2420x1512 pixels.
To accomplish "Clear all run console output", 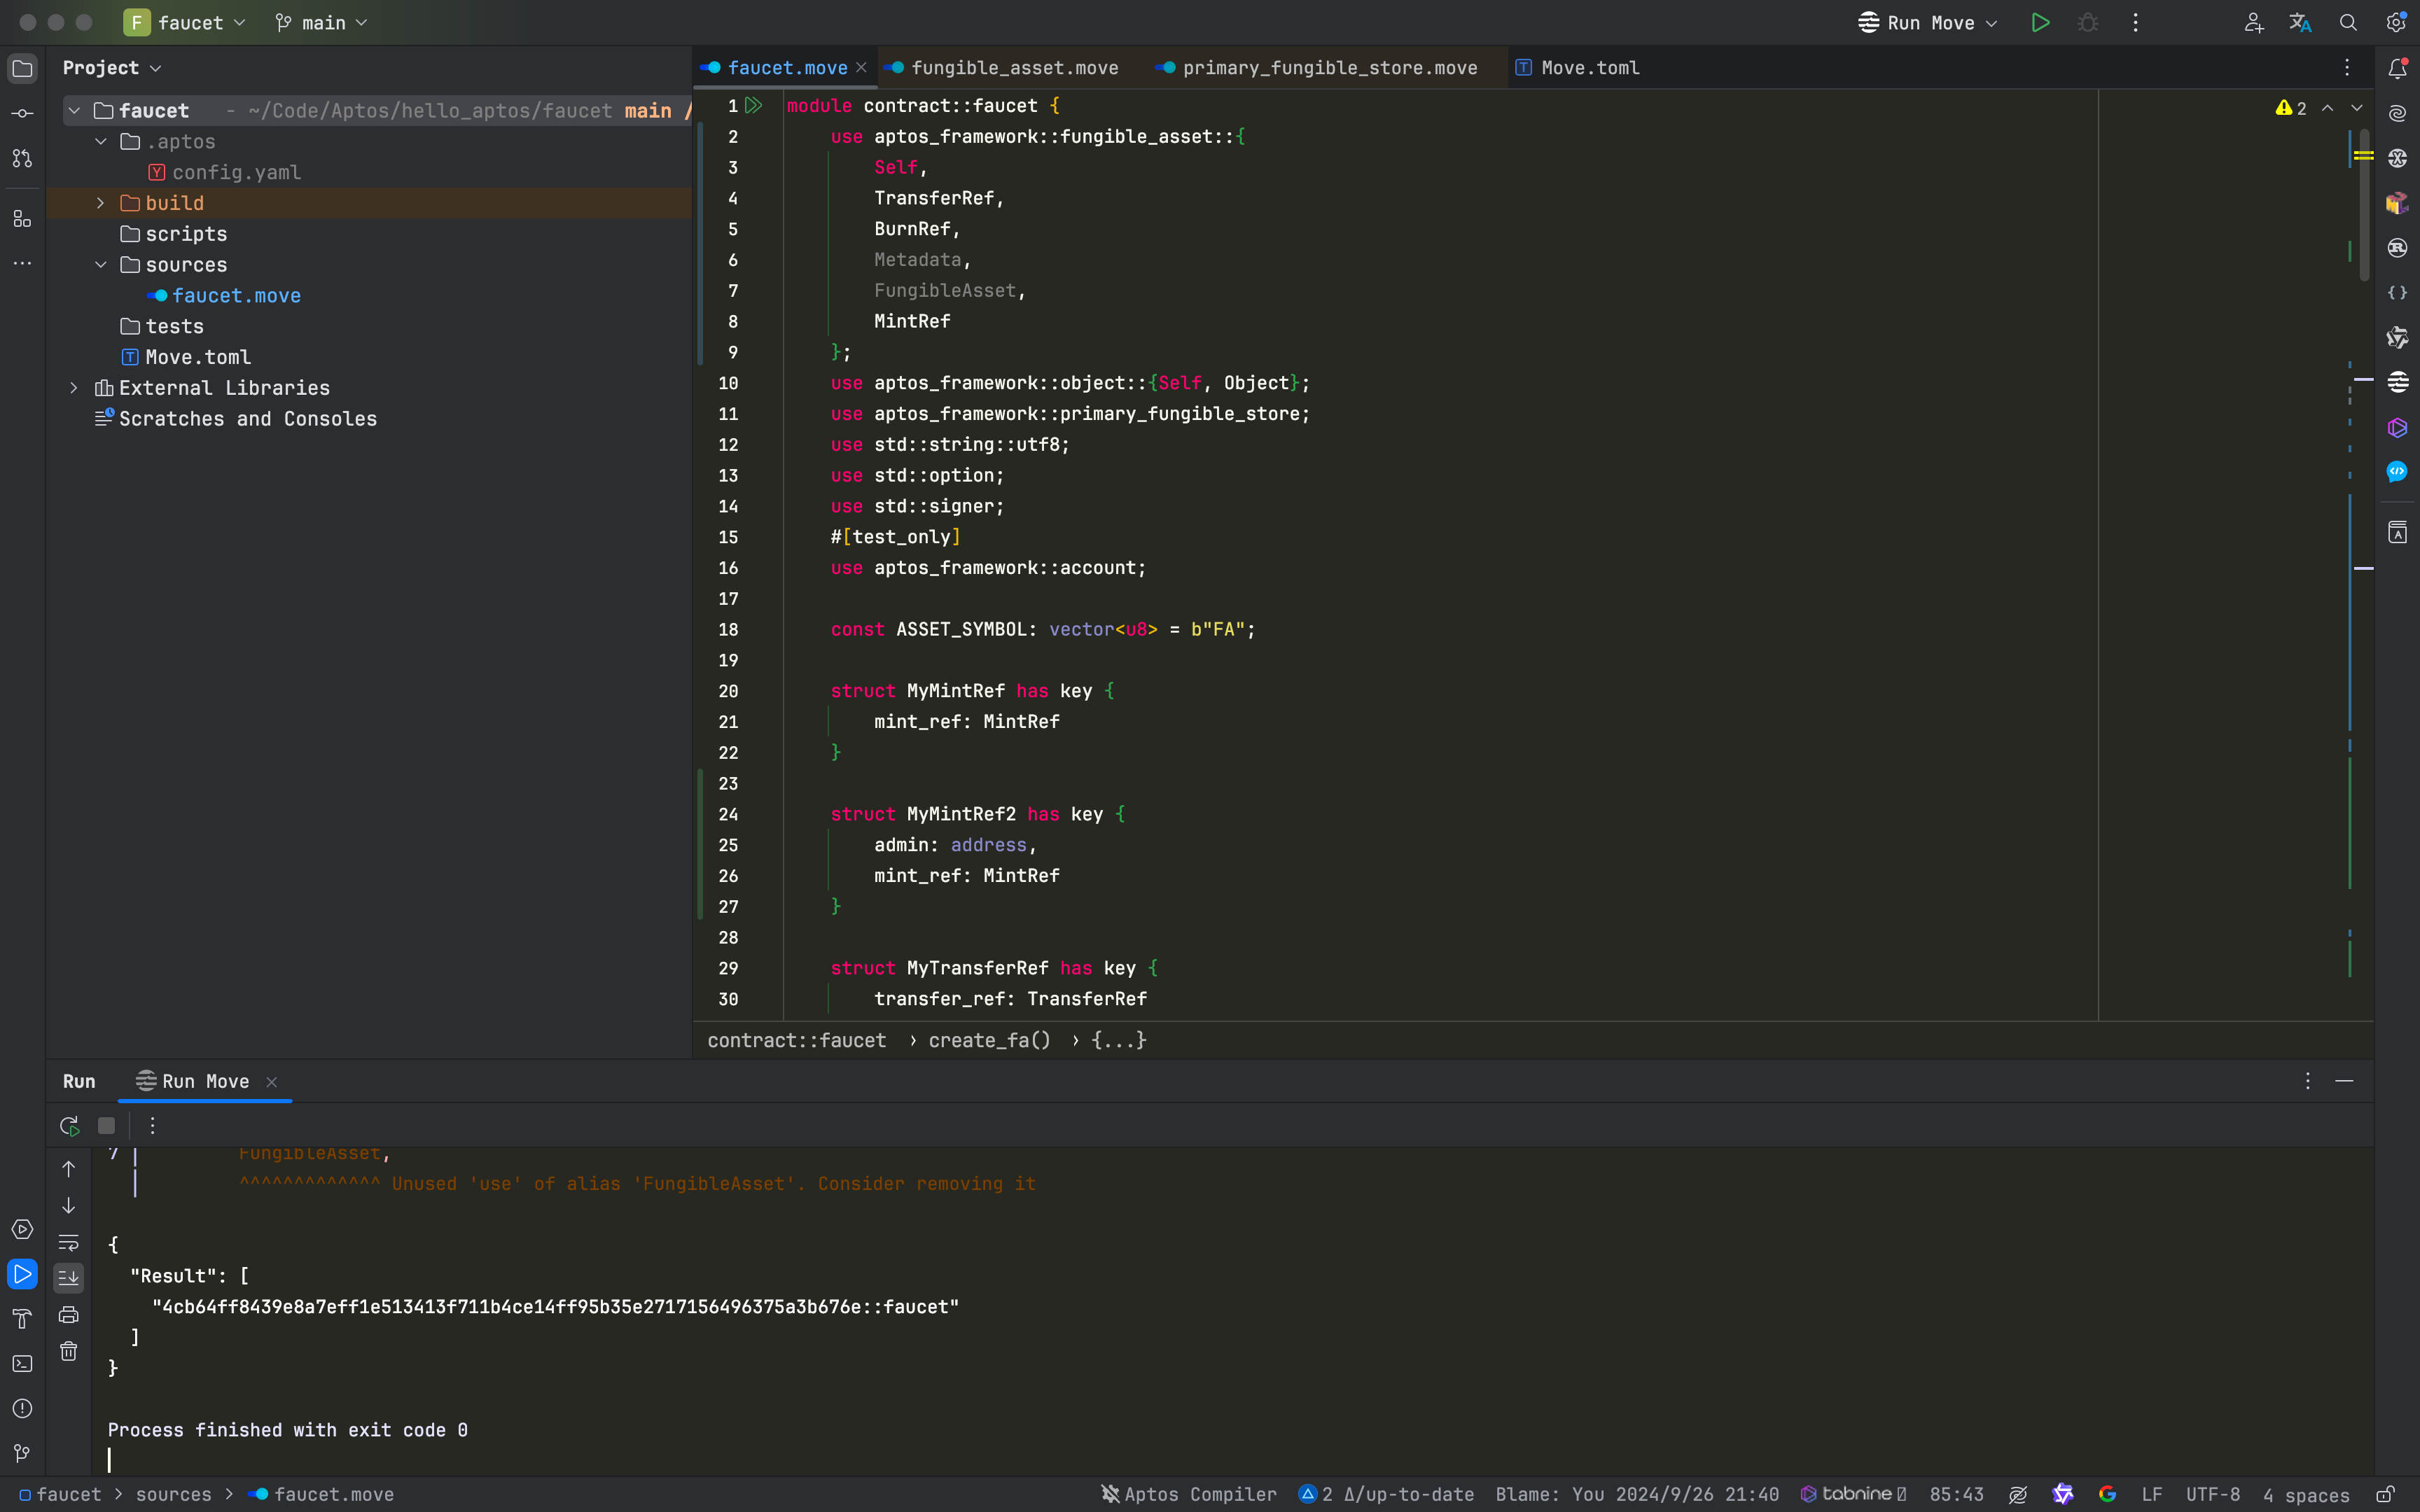I will click(68, 1351).
